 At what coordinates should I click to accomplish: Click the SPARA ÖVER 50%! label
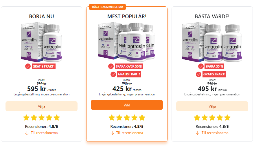click(x=129, y=66)
